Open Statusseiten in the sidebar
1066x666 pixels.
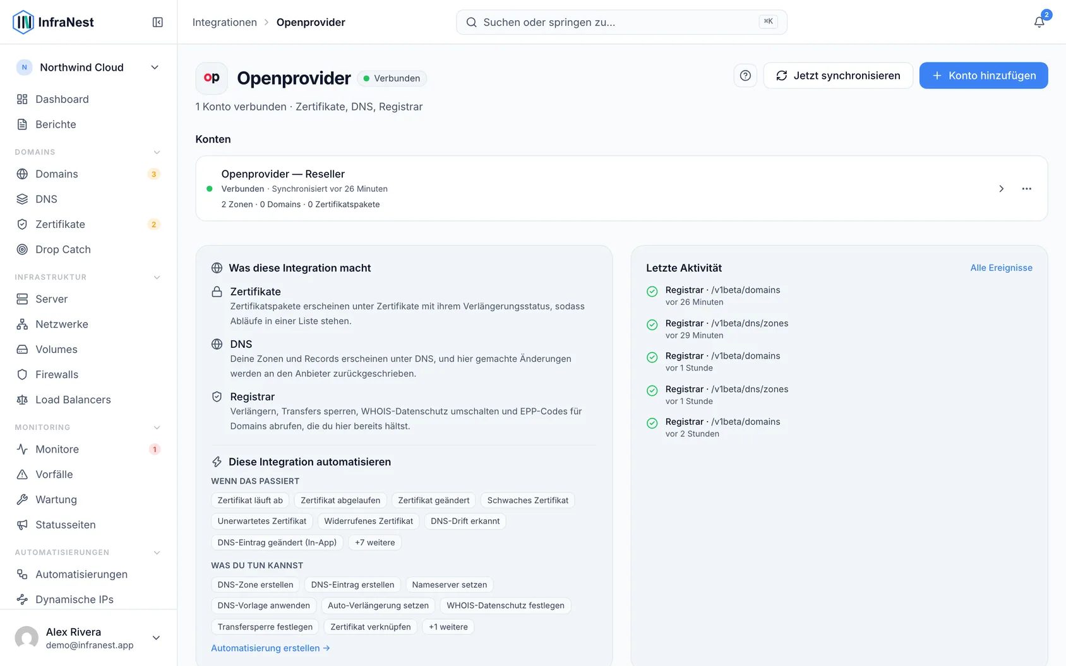[88, 525]
